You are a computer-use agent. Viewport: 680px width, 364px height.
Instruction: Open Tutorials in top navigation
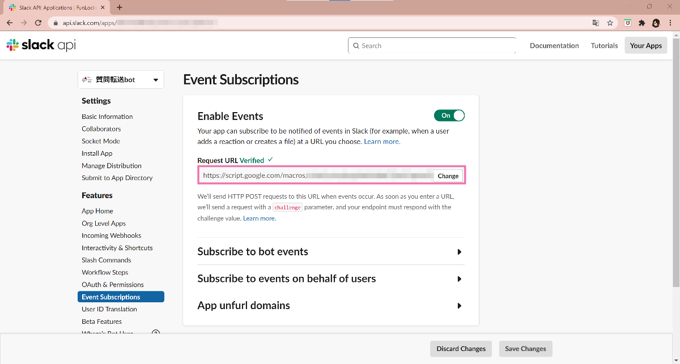click(x=604, y=46)
